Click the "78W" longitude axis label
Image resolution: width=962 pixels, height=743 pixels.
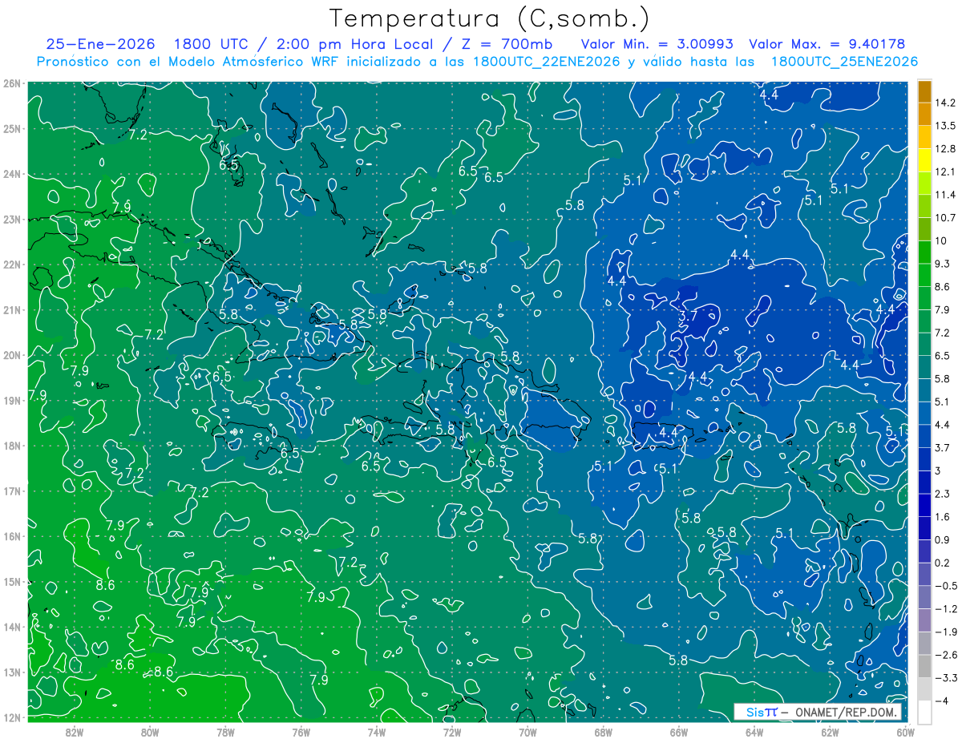[x=225, y=732]
